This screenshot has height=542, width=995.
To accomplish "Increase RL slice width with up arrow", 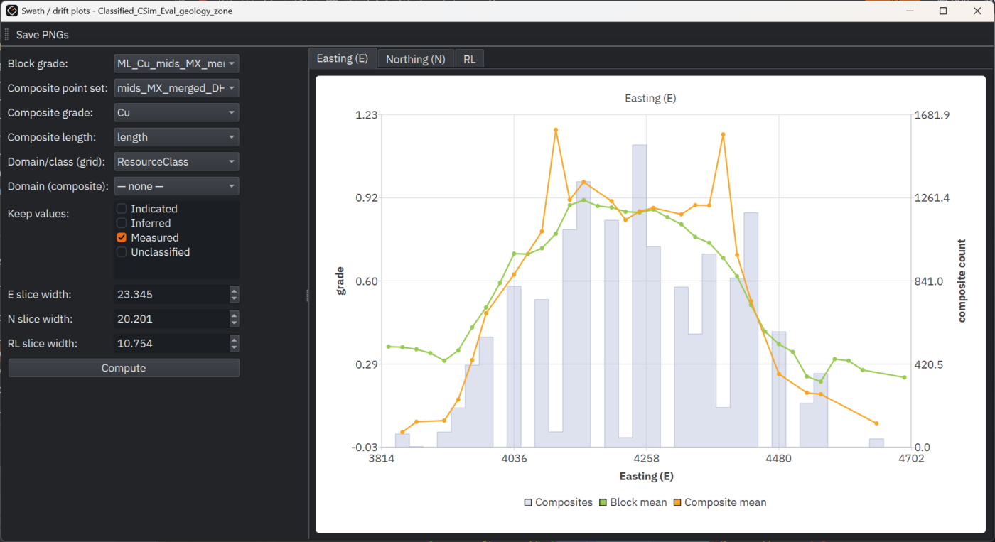I will point(235,340).
